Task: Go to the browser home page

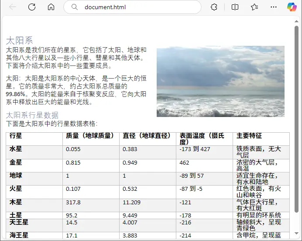Action: (x=51, y=7)
